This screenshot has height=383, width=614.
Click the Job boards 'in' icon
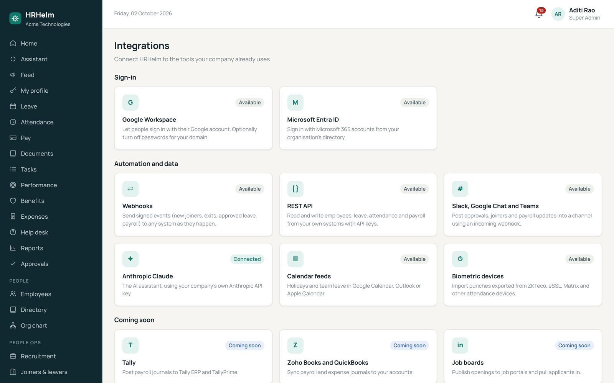click(x=460, y=345)
